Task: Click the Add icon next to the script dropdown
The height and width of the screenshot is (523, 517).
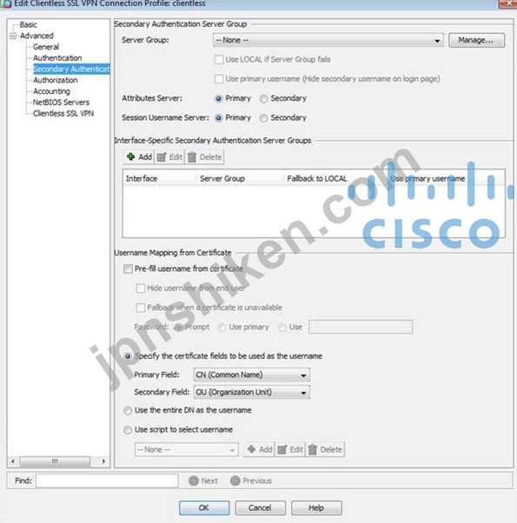Action: click(252, 449)
